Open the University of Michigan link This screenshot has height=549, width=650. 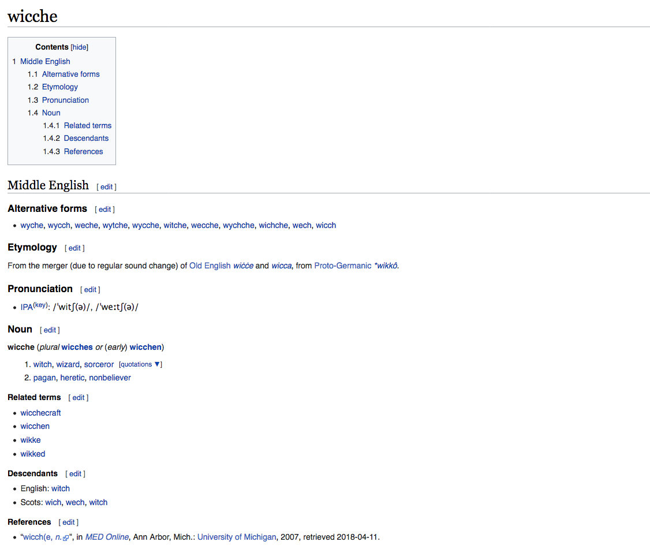pos(237,537)
